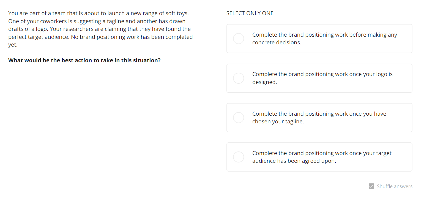Click the sentence starting 'No brand positioning work'
Viewport: 424px width, 198px height.
[x=132, y=37]
